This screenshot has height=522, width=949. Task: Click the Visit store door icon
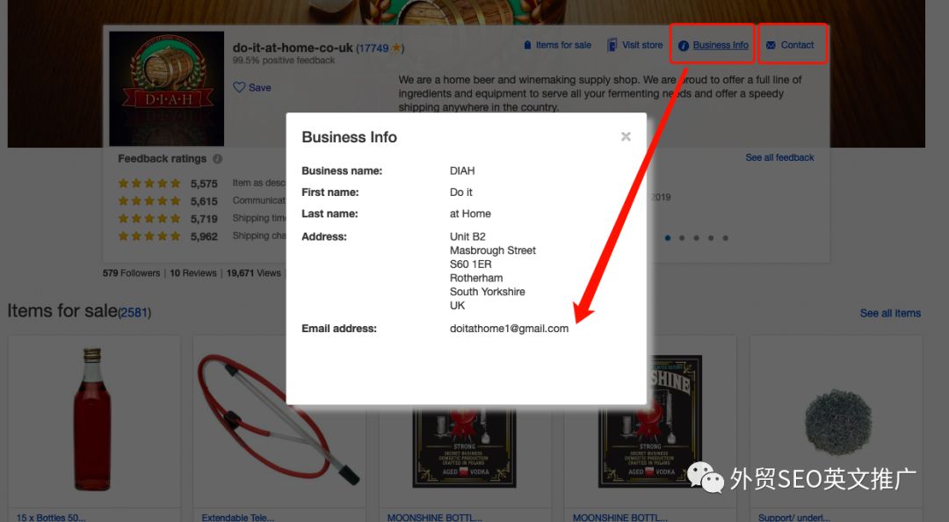612,45
